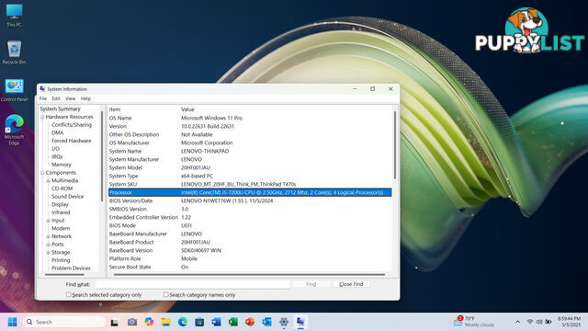Image resolution: width=588 pixels, height=331 pixels.
Task: Click the Find button
Action: click(311, 284)
